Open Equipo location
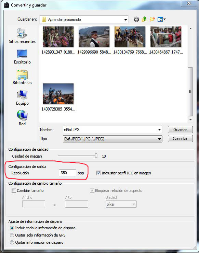Screen dimensions: 199x253 pos(22,98)
